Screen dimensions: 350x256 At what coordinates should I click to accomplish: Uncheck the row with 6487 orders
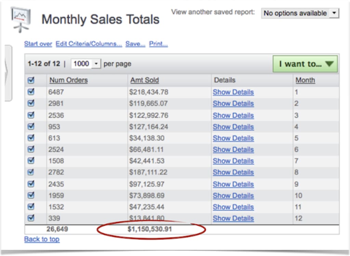click(x=31, y=92)
